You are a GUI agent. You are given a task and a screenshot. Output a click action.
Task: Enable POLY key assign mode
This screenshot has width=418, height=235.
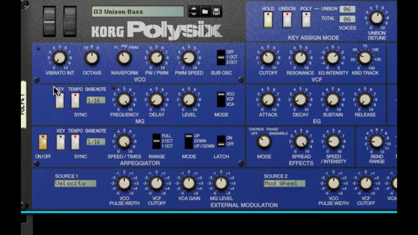tap(306, 20)
